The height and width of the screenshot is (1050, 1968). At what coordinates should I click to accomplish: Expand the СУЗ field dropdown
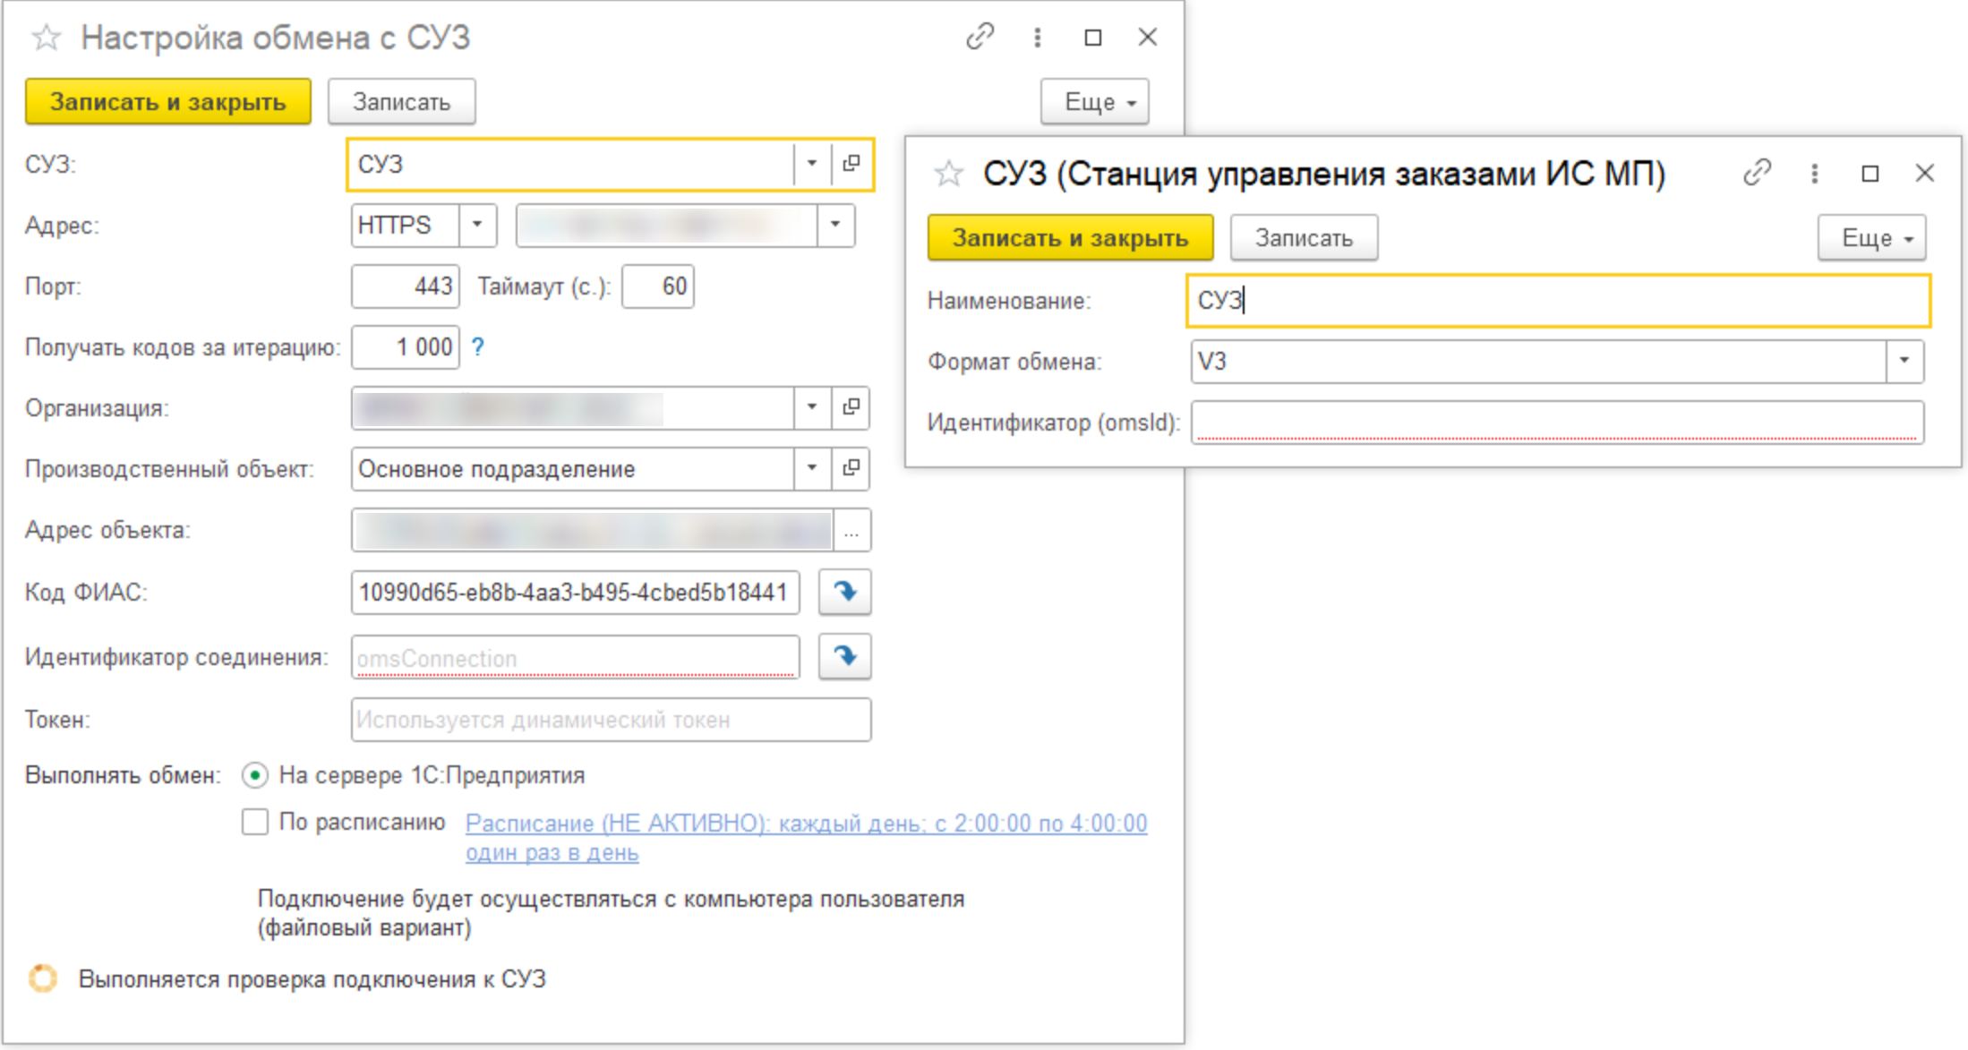coord(811,164)
